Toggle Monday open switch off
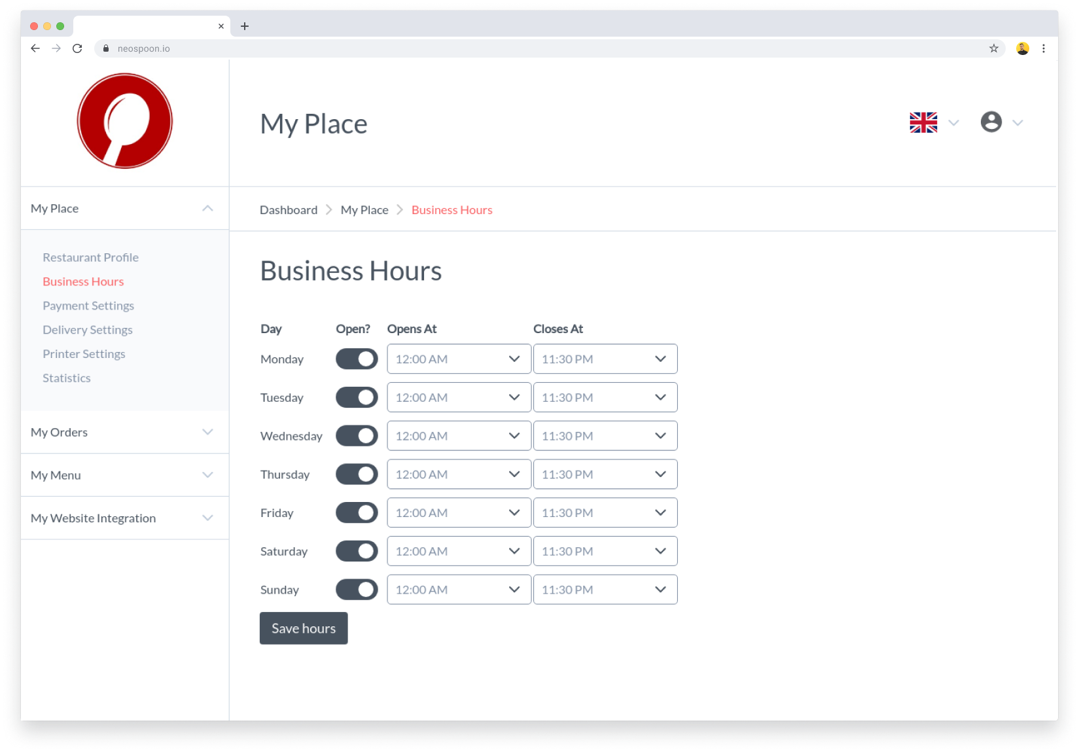Image resolution: width=1079 pixels, height=752 pixels. (x=357, y=359)
